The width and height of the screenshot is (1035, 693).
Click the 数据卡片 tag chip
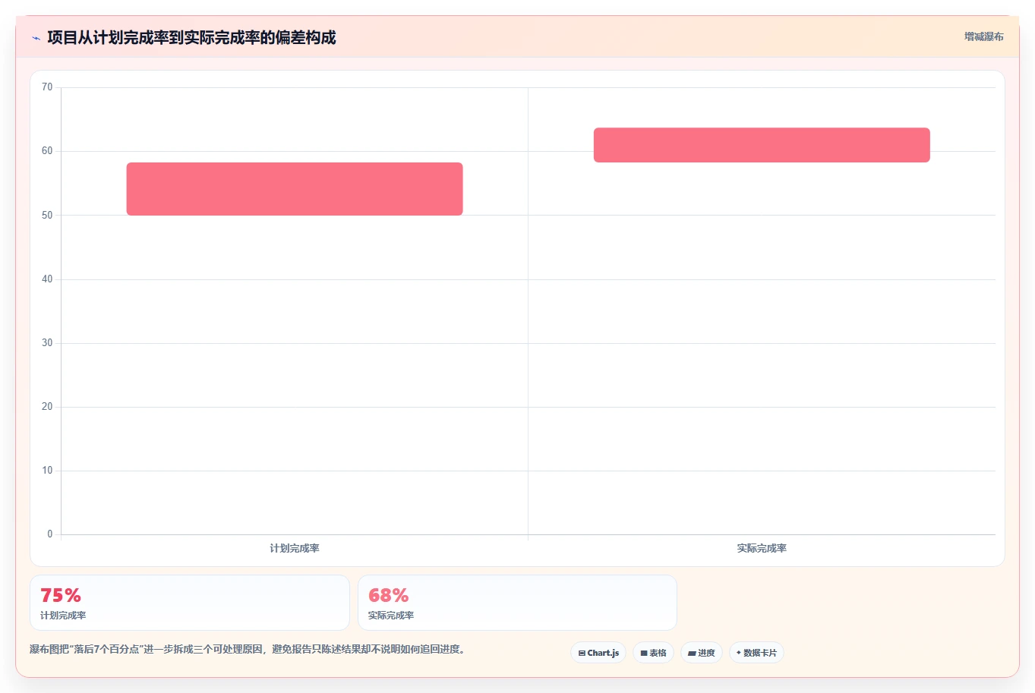pos(756,653)
